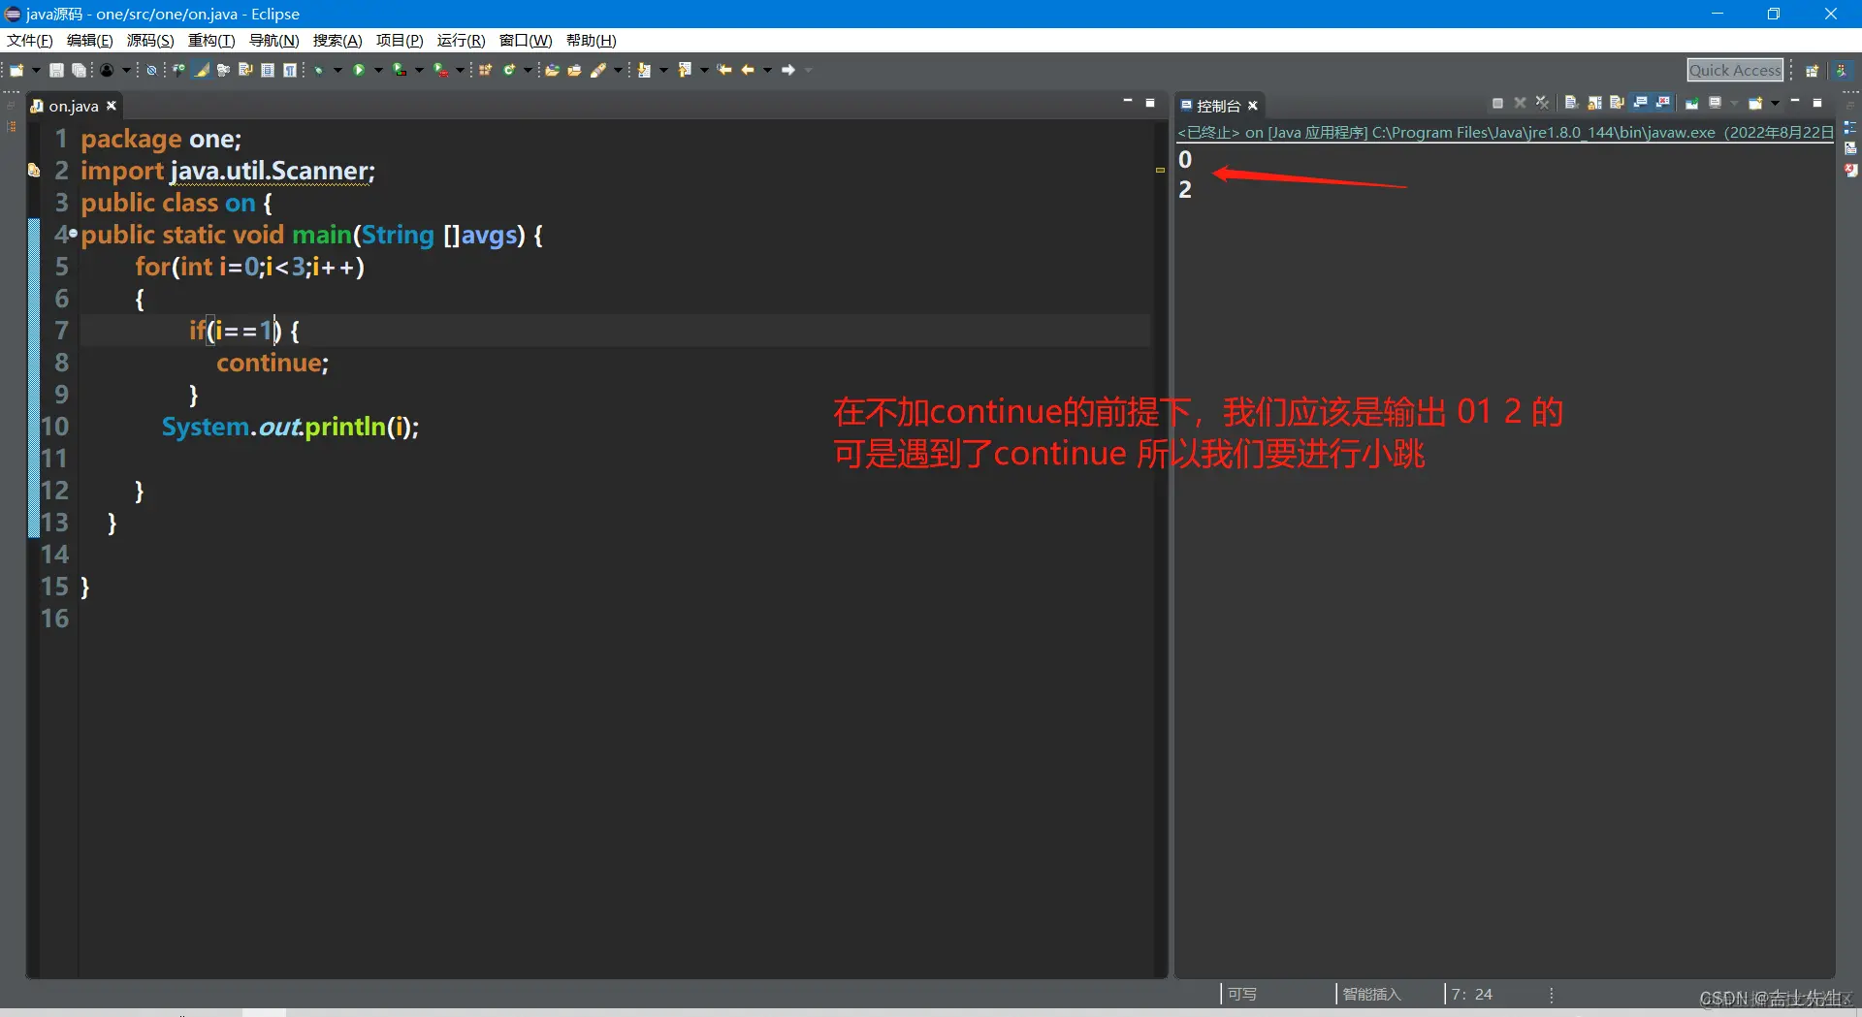Open Back navigation history dropdown
Viewport: 1862px width, 1017px height.
(767, 70)
